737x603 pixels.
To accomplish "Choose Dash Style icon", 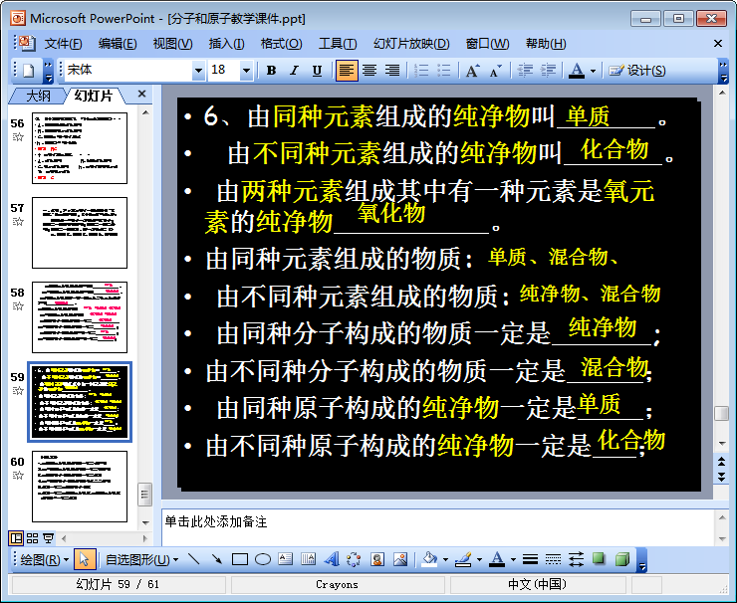I will pos(553,559).
